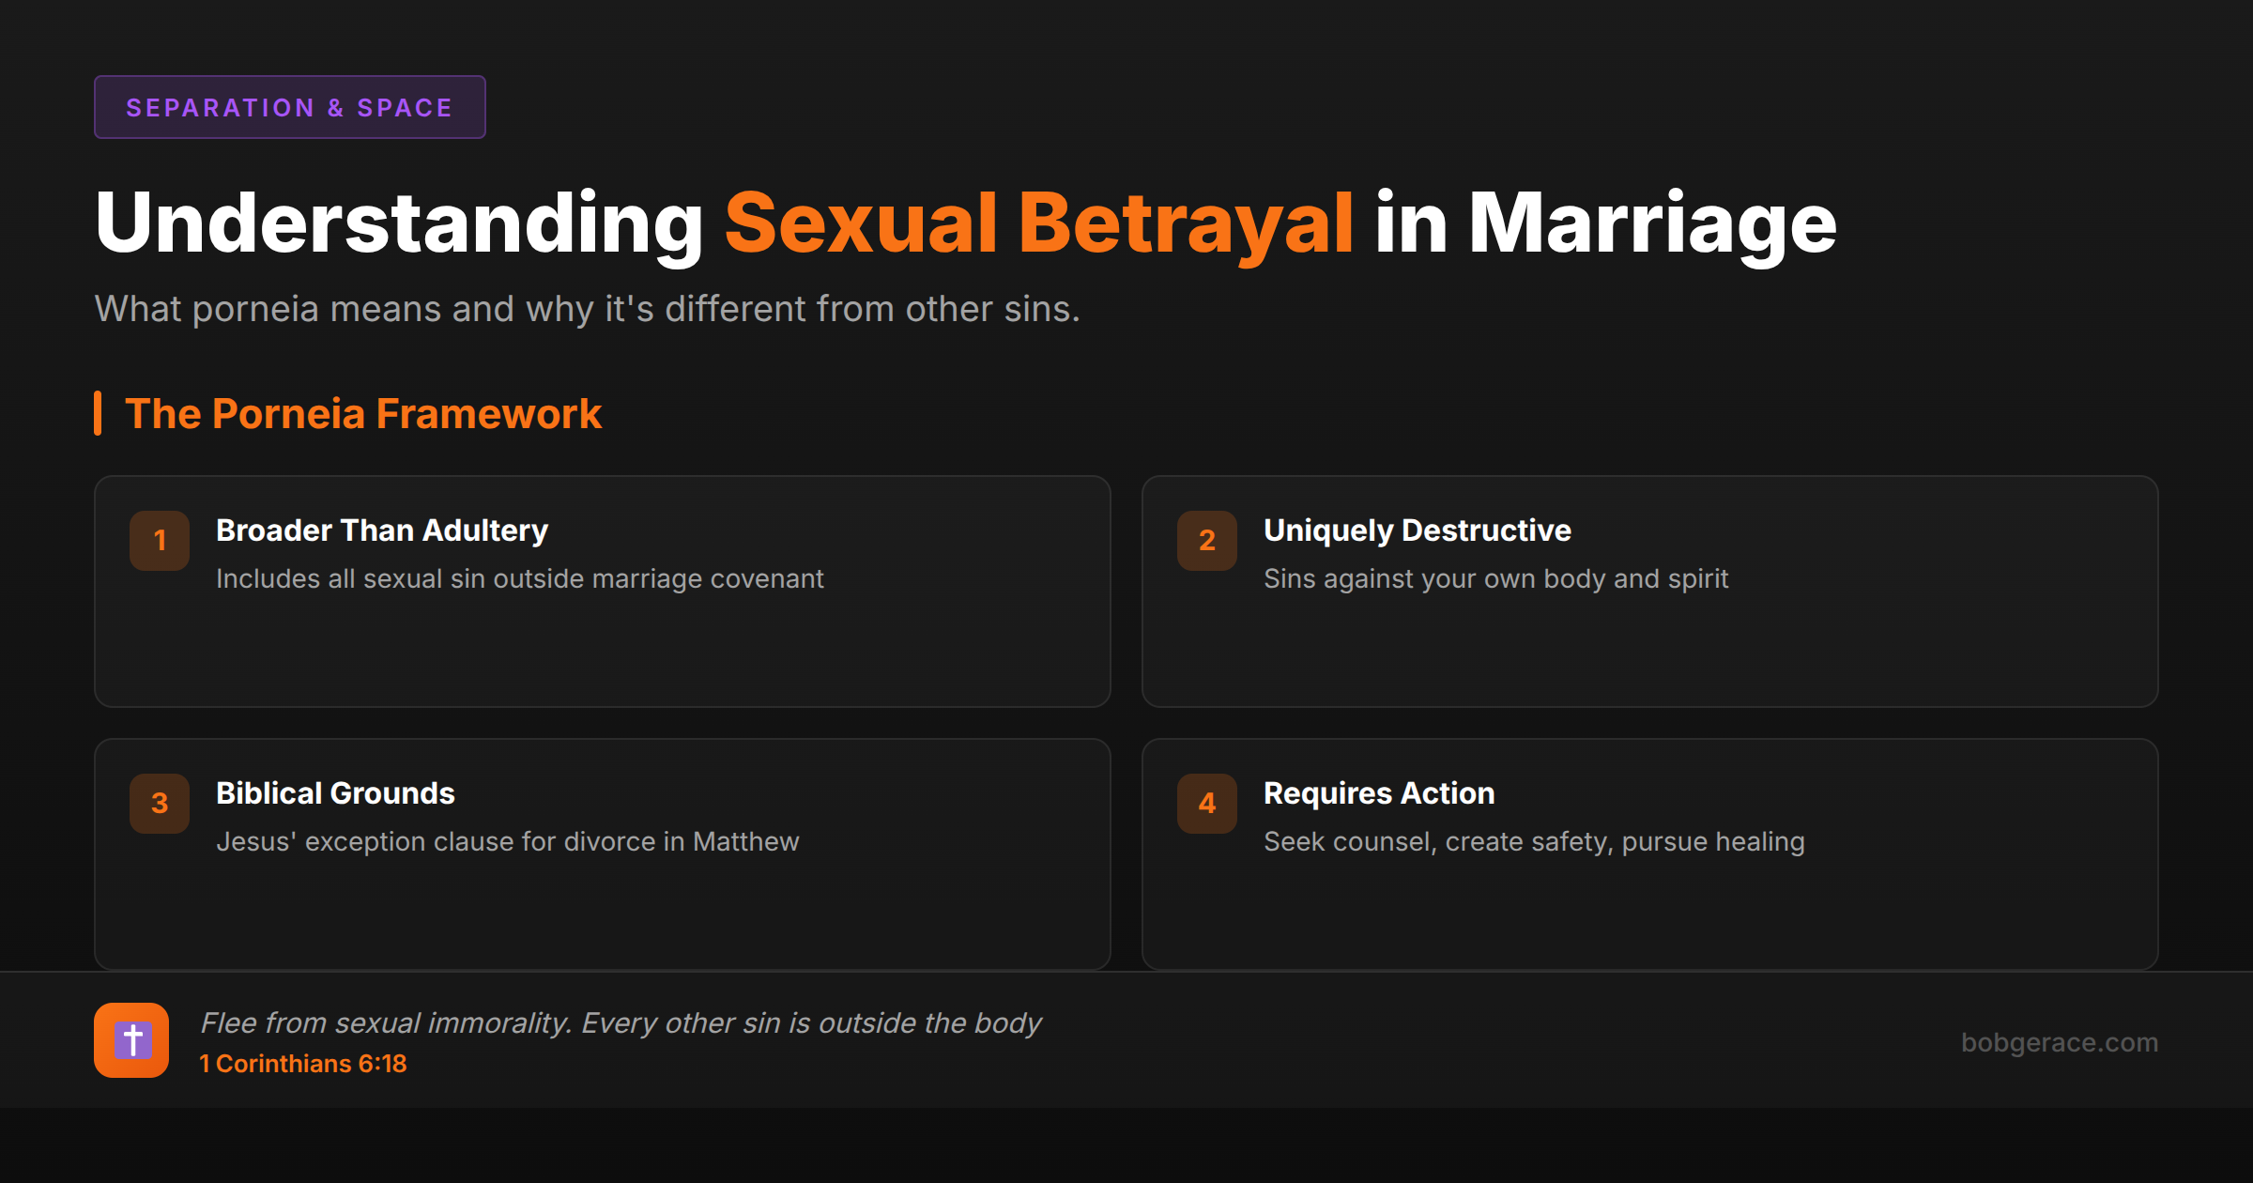Click the SEPARATION & SPACE badge icon area

(x=289, y=106)
